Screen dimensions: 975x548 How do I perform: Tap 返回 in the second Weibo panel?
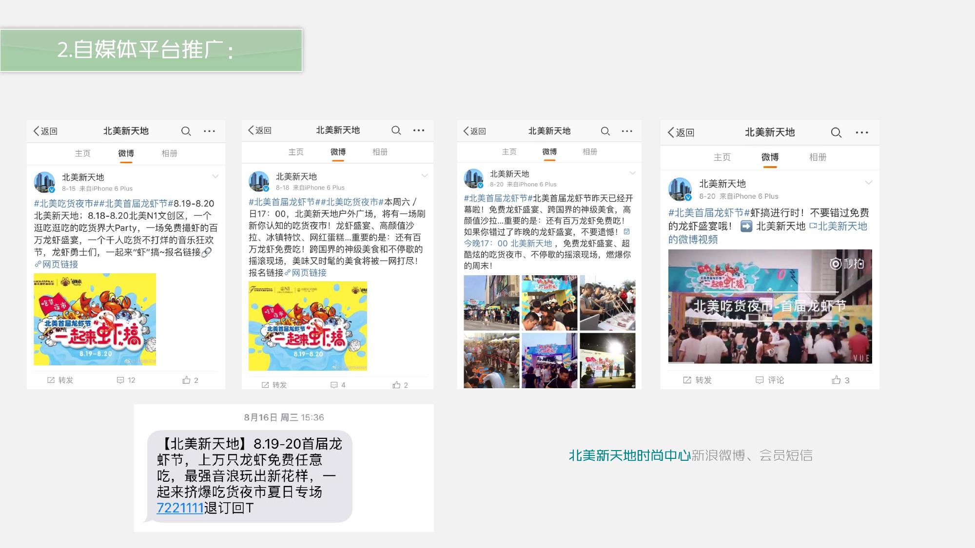pos(259,130)
